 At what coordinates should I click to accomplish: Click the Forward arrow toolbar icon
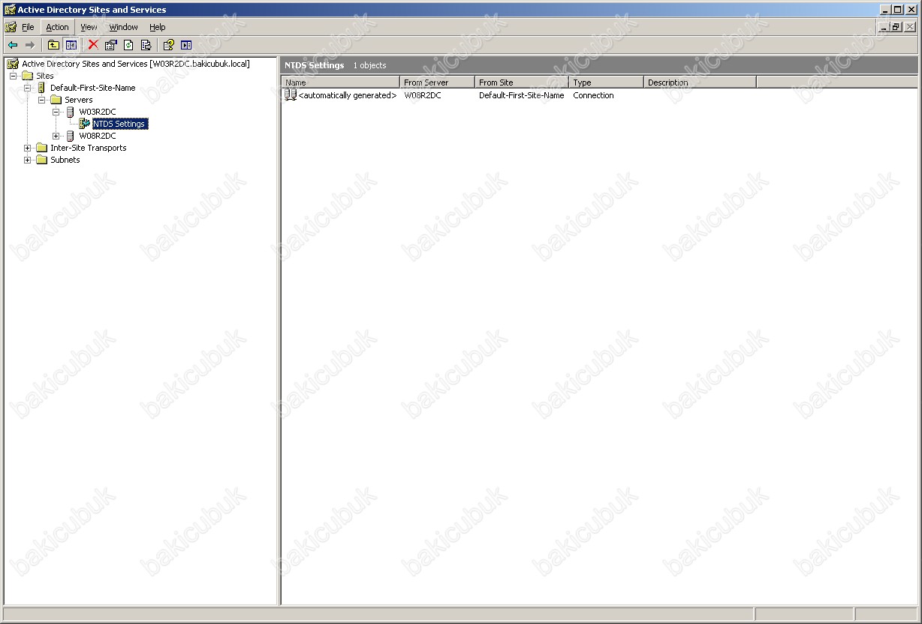pyautogui.click(x=30, y=45)
